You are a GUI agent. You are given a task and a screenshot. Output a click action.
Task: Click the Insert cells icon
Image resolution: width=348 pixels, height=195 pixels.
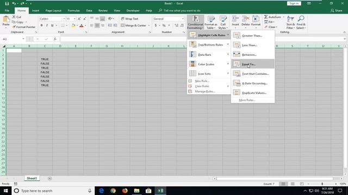coord(235,19)
